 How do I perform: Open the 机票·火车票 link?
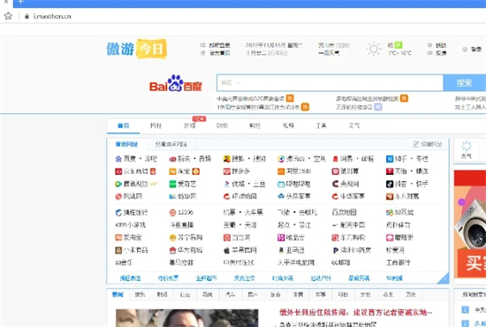point(243,212)
